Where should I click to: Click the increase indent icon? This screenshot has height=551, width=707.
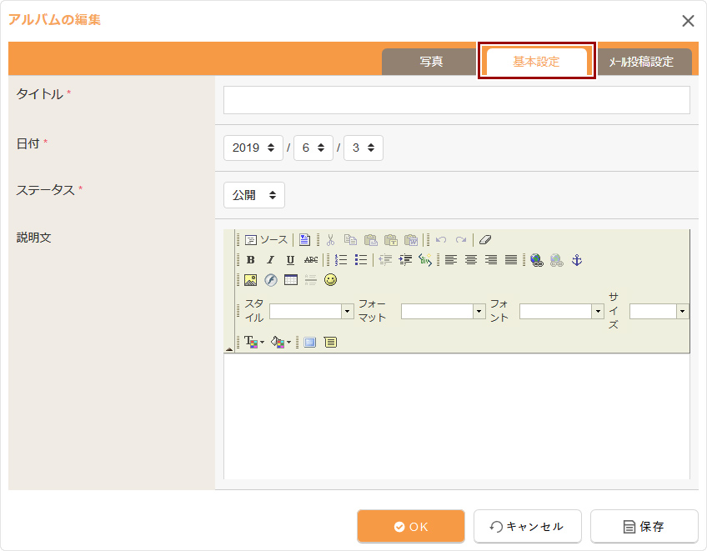coord(405,260)
